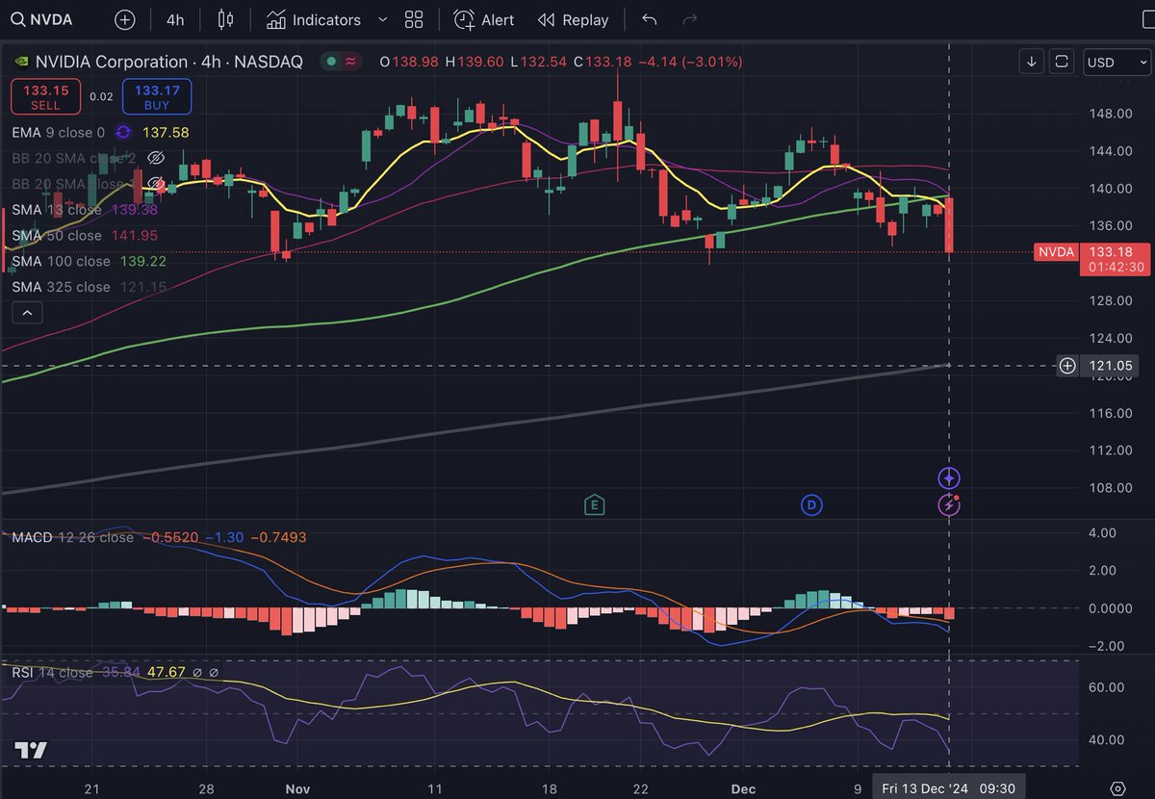
Task: Click the 0.02 spread value
Action: point(101,97)
